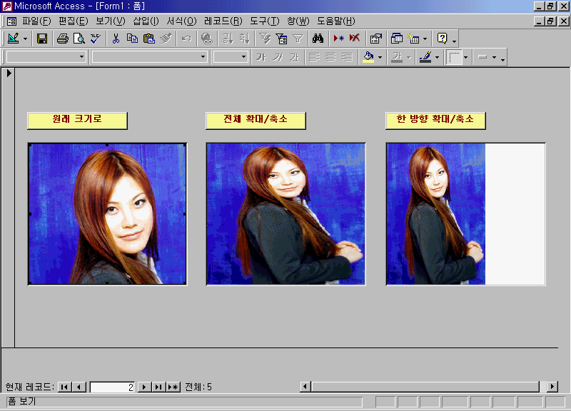571x411 pixels.
Task: Click the record number input field
Action: [x=112, y=387]
